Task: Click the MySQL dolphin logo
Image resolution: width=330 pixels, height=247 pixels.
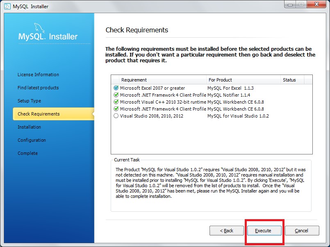Action: coord(39,28)
